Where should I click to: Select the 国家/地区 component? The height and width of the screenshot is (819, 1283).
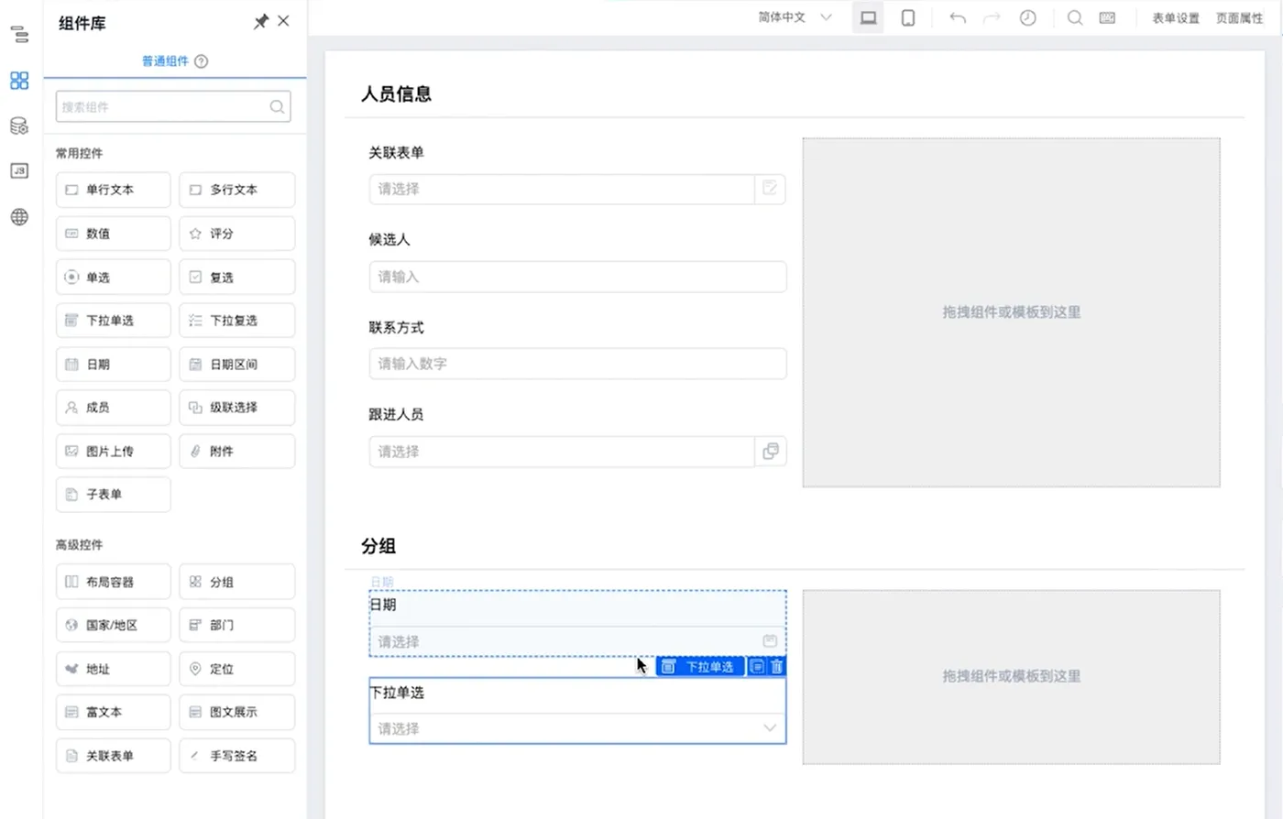pos(113,625)
